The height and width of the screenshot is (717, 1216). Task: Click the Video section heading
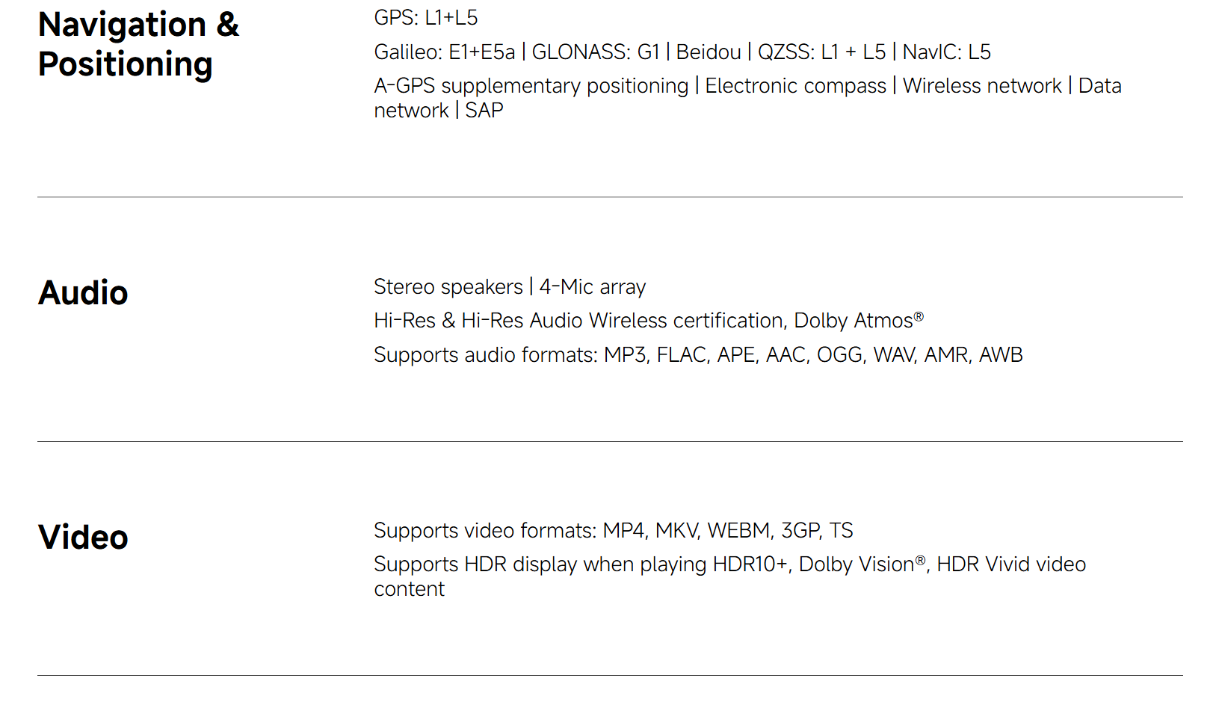[83, 537]
